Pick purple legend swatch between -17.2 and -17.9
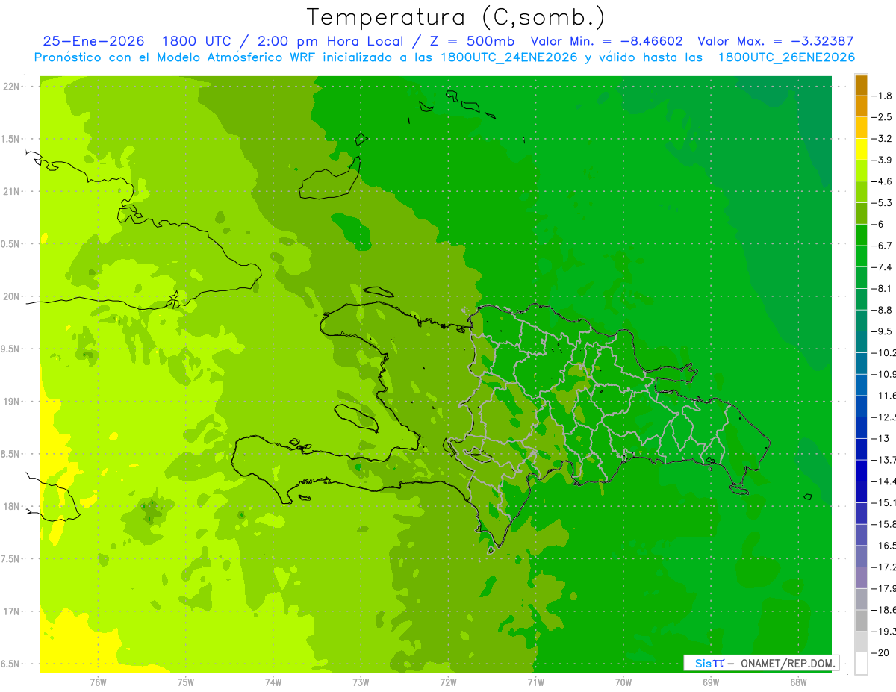The height and width of the screenshot is (692, 896). coord(861,577)
